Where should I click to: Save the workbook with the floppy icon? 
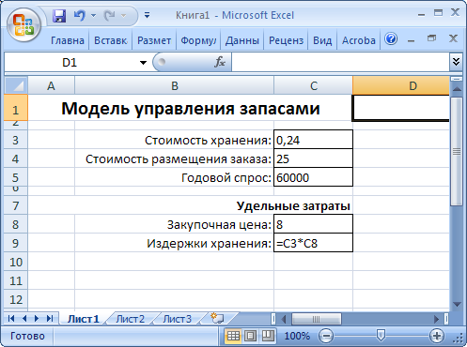click(59, 15)
